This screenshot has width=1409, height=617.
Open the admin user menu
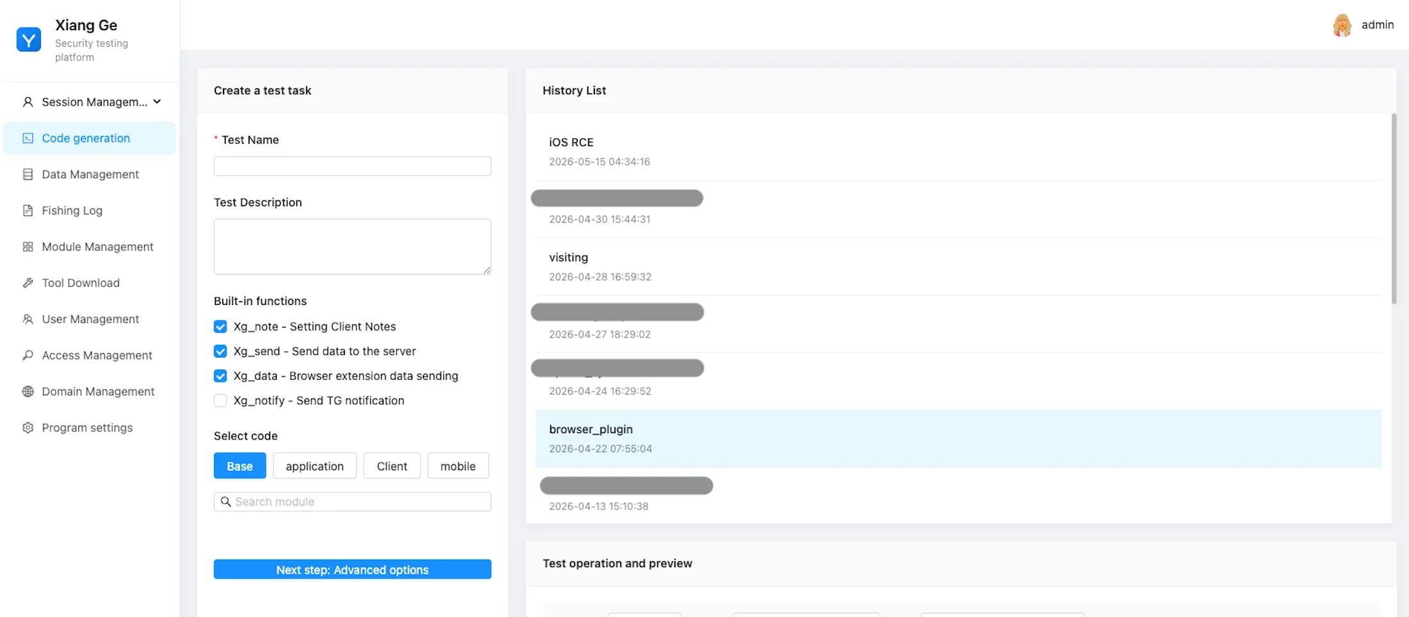coord(1364,25)
